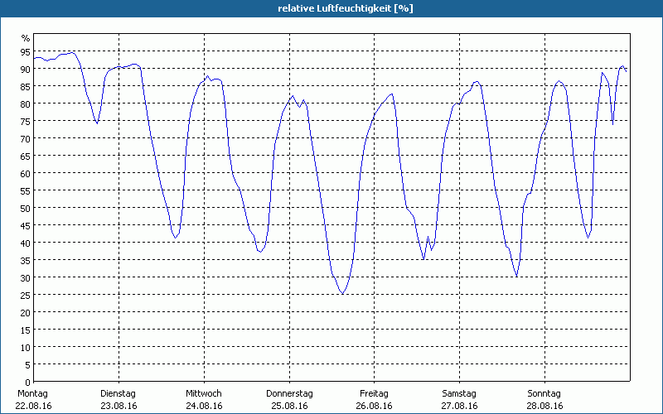Click the y-axis value '20'
Viewport: 663px width, 414px height.
tap(26, 312)
